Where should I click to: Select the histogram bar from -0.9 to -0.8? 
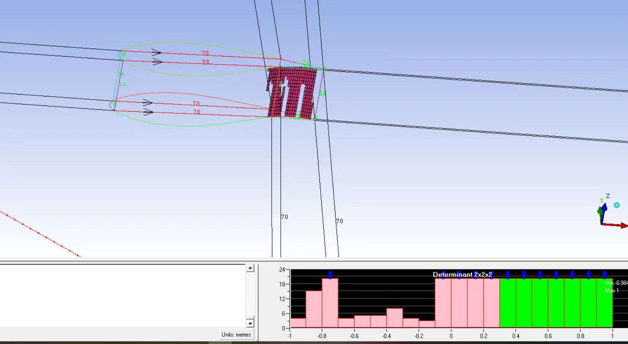pyautogui.click(x=314, y=309)
